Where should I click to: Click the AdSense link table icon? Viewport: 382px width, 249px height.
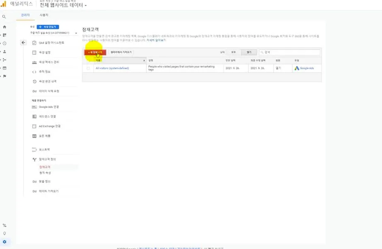point(34,116)
